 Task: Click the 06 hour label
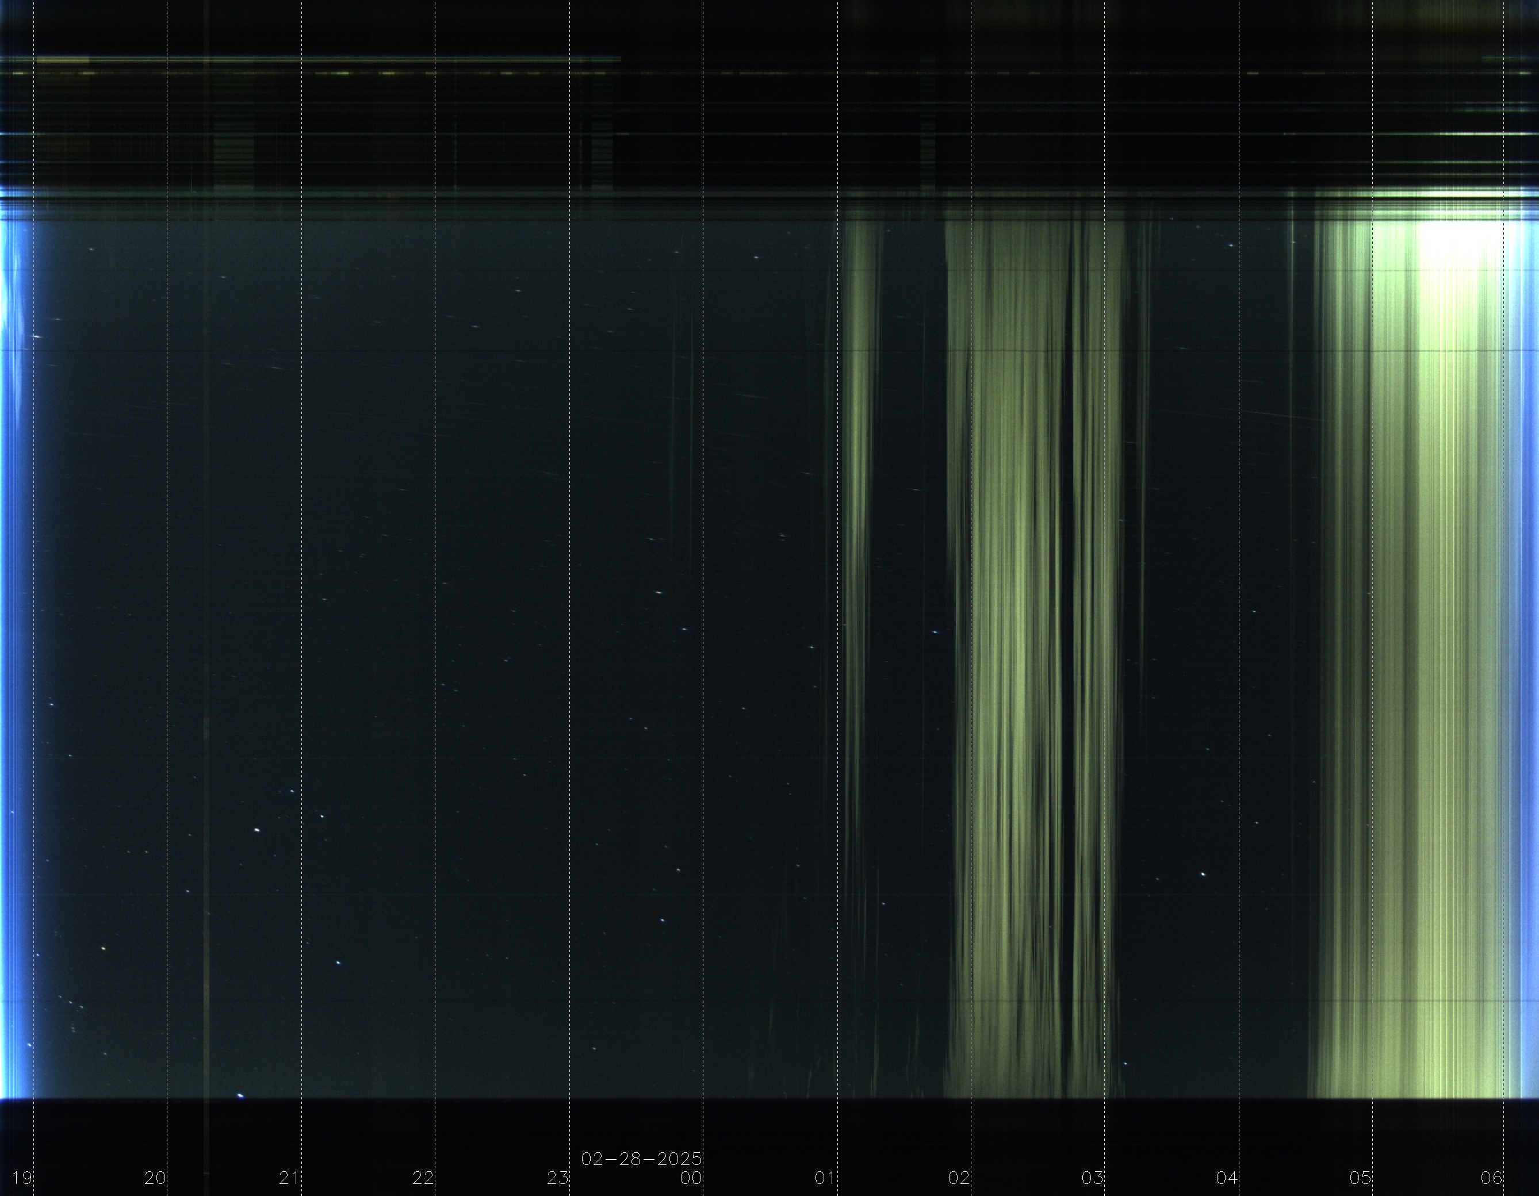coord(1492,1178)
